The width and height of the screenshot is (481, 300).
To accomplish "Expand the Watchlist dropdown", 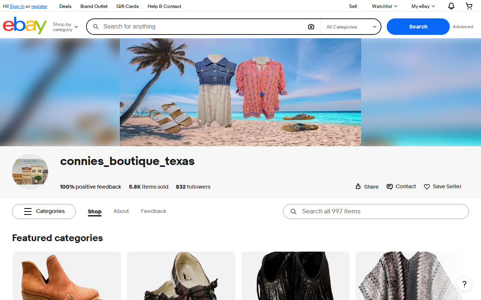I will pos(384,6).
